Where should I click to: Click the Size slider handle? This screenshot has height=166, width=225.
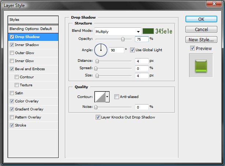click(x=97, y=75)
